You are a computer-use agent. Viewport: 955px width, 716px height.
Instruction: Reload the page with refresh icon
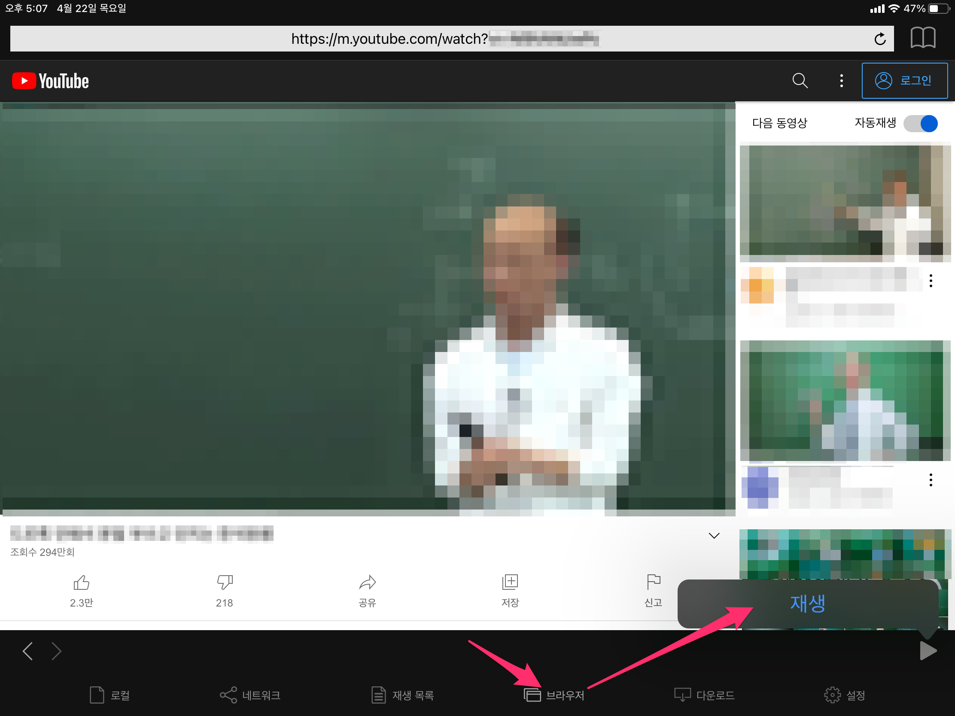[880, 39]
